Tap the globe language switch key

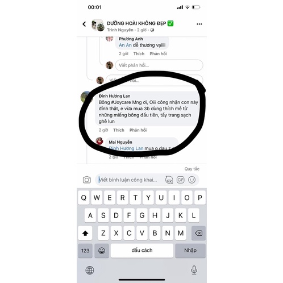90,270
